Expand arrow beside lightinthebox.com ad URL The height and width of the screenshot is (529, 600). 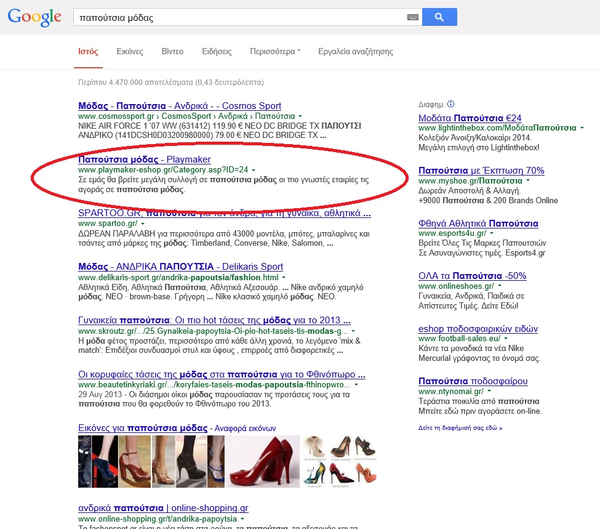tap(582, 128)
